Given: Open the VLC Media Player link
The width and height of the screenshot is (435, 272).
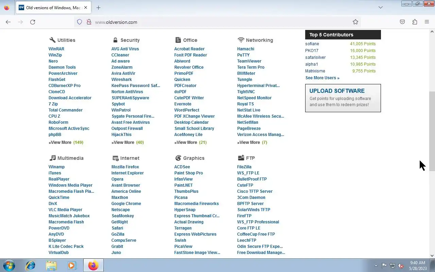Looking at the screenshot, I should tap(65, 210).
